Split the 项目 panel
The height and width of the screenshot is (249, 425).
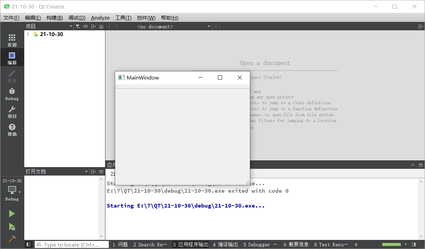pos(94,26)
